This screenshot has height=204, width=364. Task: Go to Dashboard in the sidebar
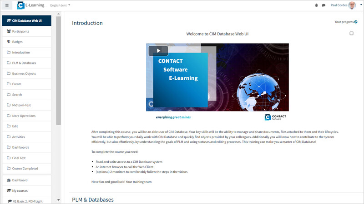coord(27,180)
